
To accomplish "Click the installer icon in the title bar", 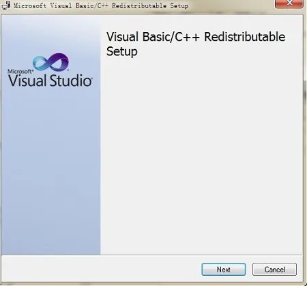I will coord(6,5).
